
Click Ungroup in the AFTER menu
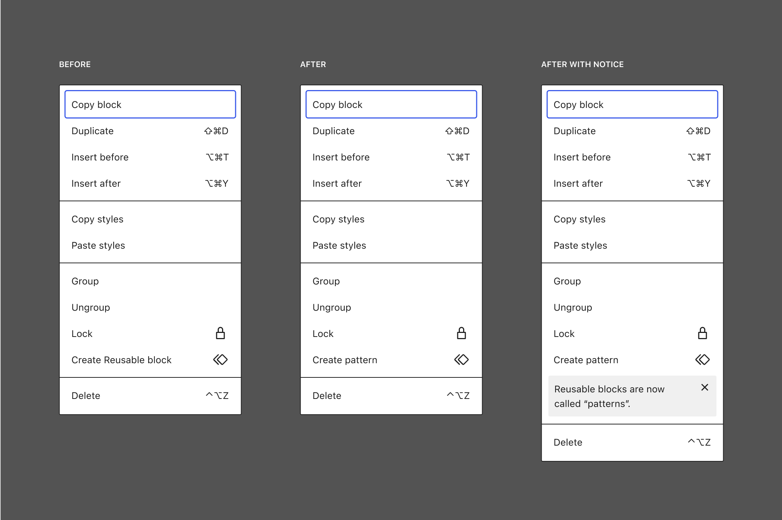point(332,307)
